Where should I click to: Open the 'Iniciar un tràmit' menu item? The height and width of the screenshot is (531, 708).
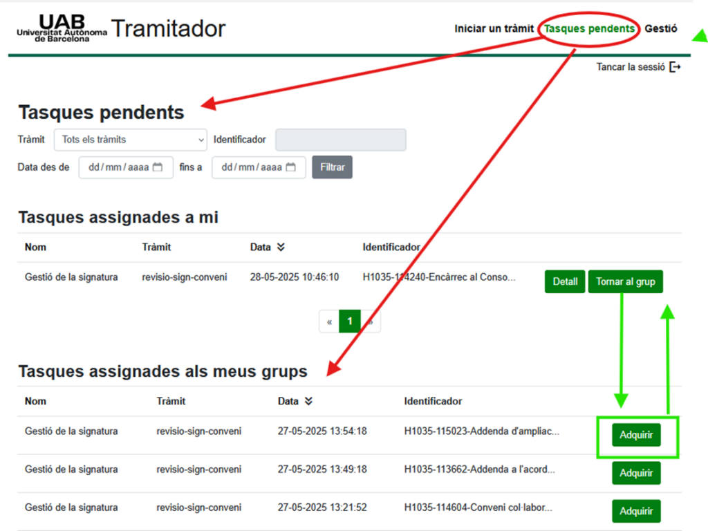pyautogui.click(x=494, y=28)
